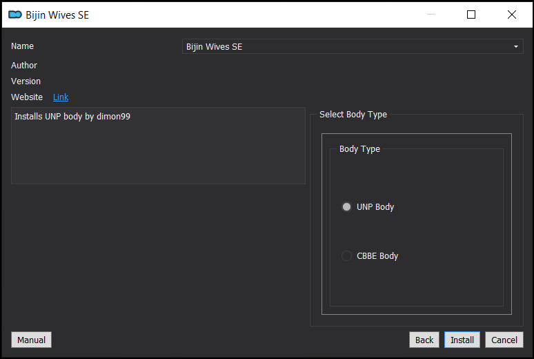Minimize the Bijin Wives SE installer window

click(431, 14)
